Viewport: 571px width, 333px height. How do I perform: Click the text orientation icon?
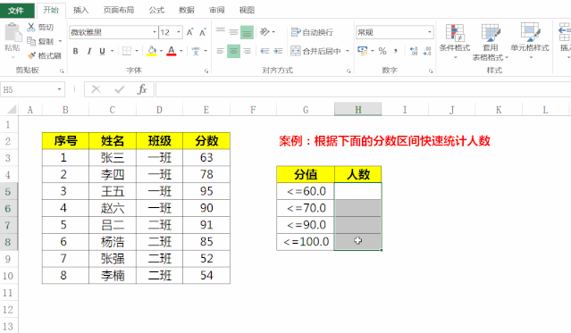coord(265,32)
